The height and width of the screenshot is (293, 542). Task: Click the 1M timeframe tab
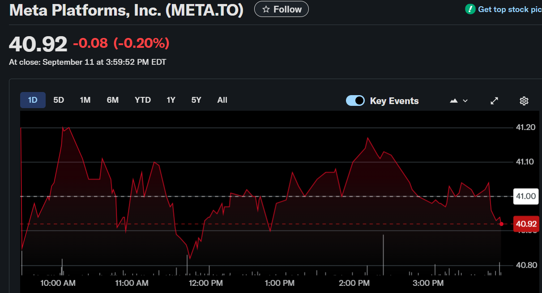click(85, 100)
